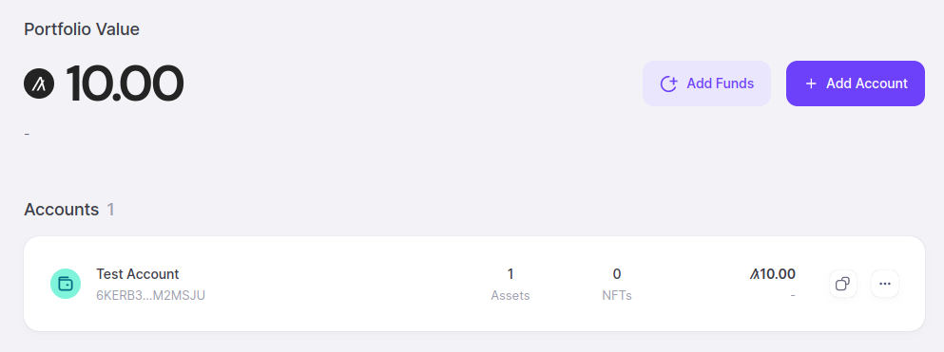Click the dash below the portfolio value

point(27,134)
